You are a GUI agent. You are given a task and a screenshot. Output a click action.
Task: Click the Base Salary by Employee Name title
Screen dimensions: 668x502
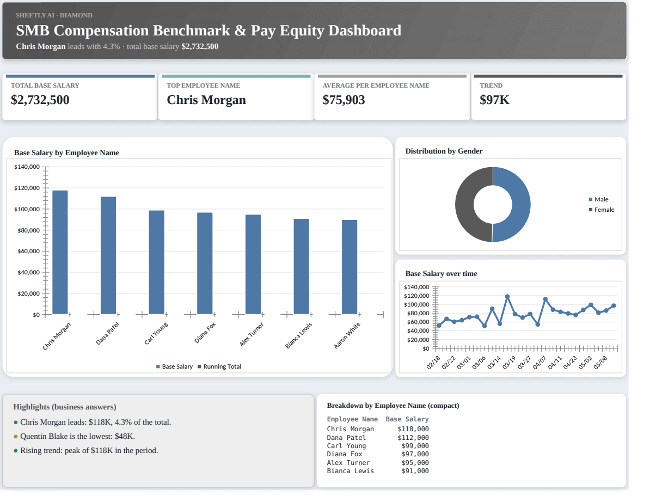[x=66, y=152]
